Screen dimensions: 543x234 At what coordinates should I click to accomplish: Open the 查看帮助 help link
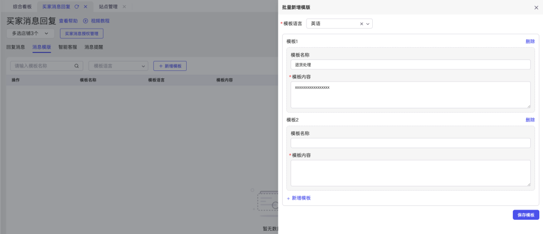pos(68,21)
